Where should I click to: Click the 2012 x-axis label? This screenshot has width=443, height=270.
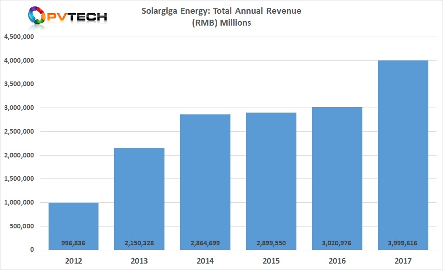pos(73,261)
